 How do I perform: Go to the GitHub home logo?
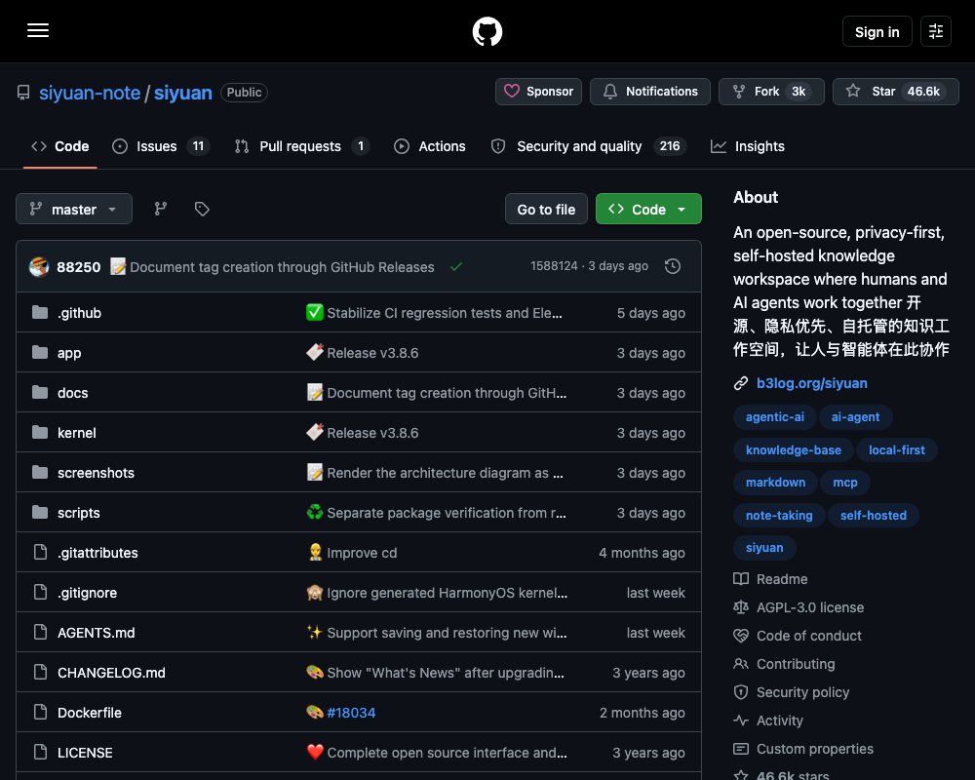(x=487, y=31)
